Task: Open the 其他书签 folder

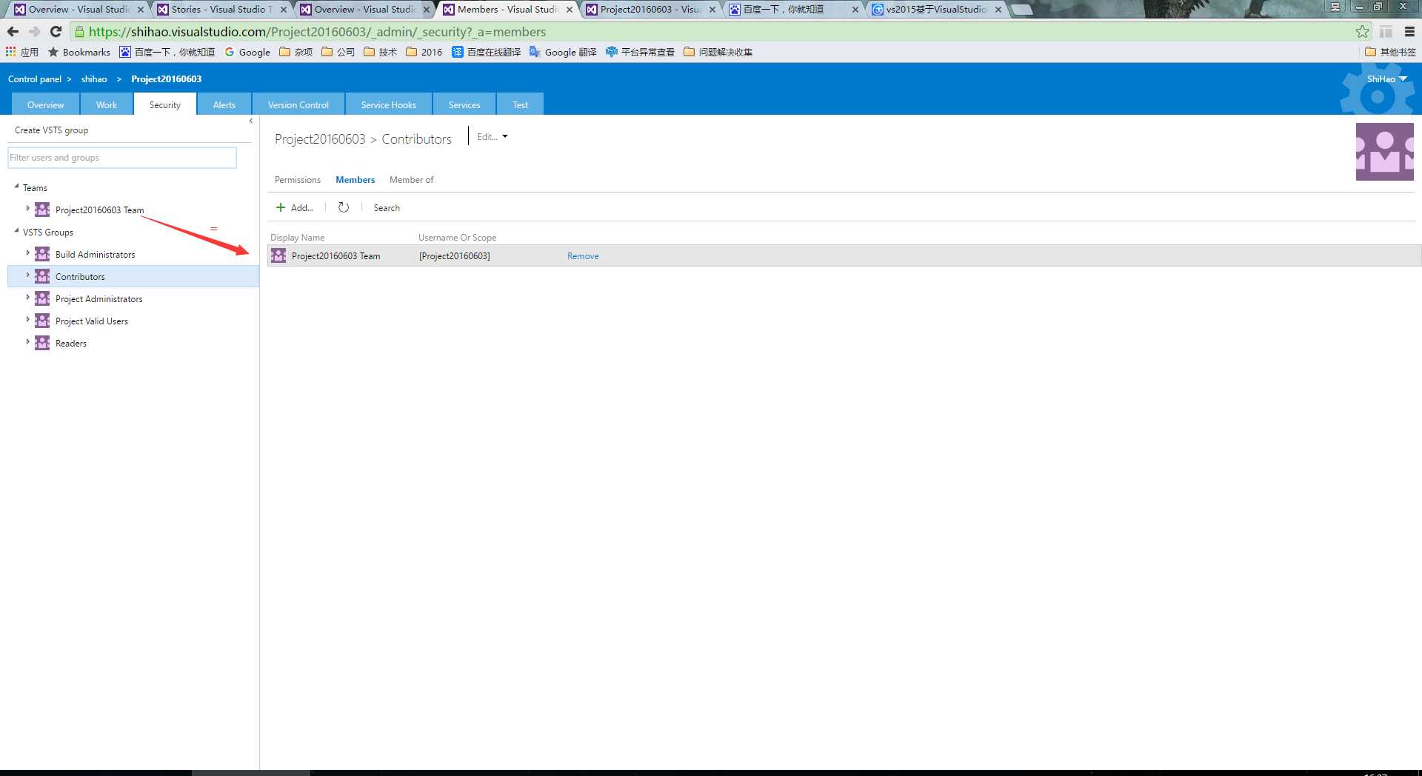Action: pos(1390,52)
